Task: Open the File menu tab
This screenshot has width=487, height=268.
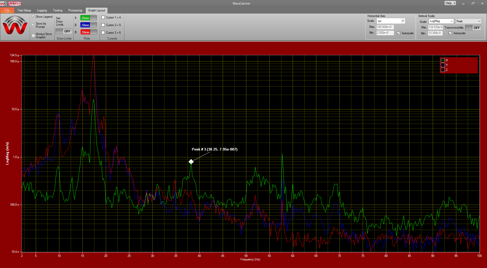Action: tap(7, 10)
